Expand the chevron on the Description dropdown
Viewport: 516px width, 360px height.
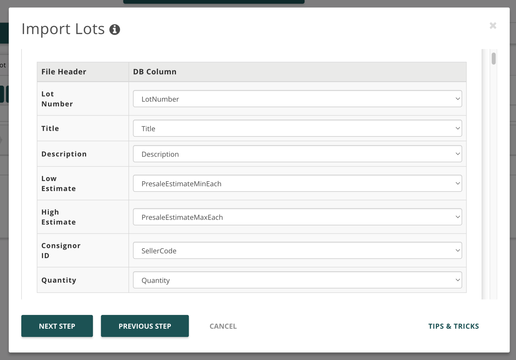pyautogui.click(x=458, y=154)
